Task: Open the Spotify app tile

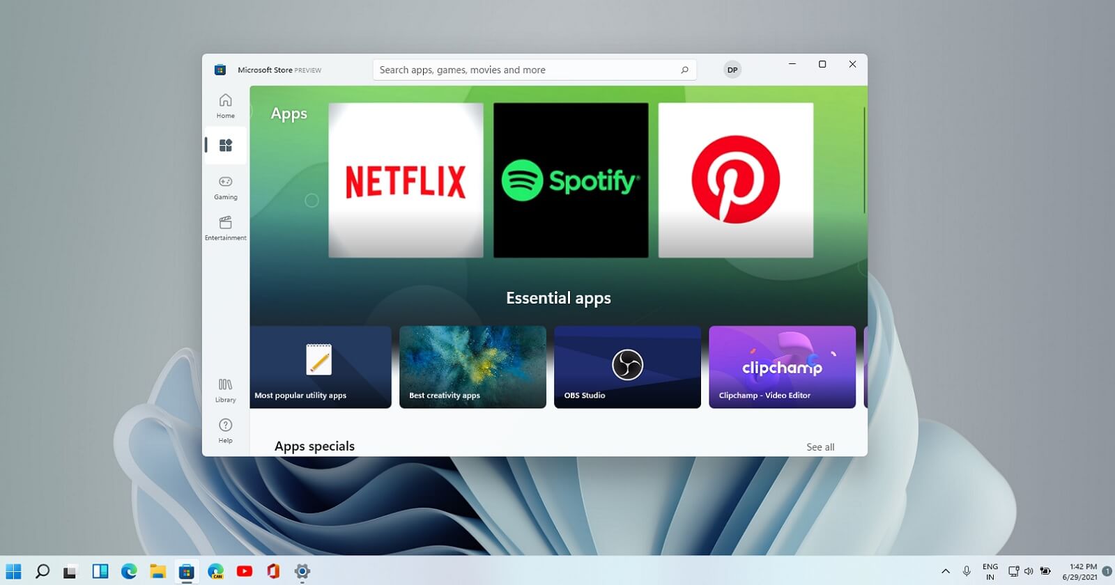Action: tap(571, 180)
